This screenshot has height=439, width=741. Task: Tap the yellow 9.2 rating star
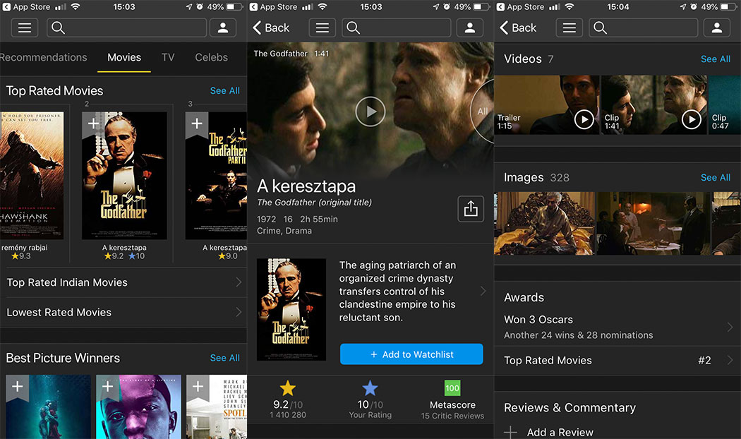288,388
